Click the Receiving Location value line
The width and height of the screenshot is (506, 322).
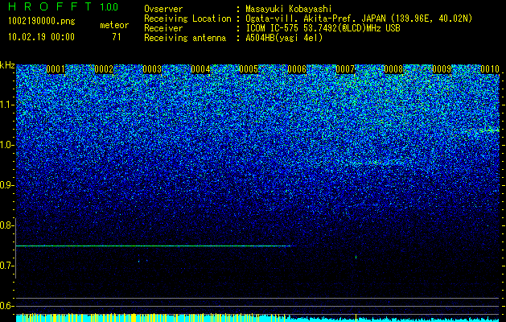tap(359, 19)
